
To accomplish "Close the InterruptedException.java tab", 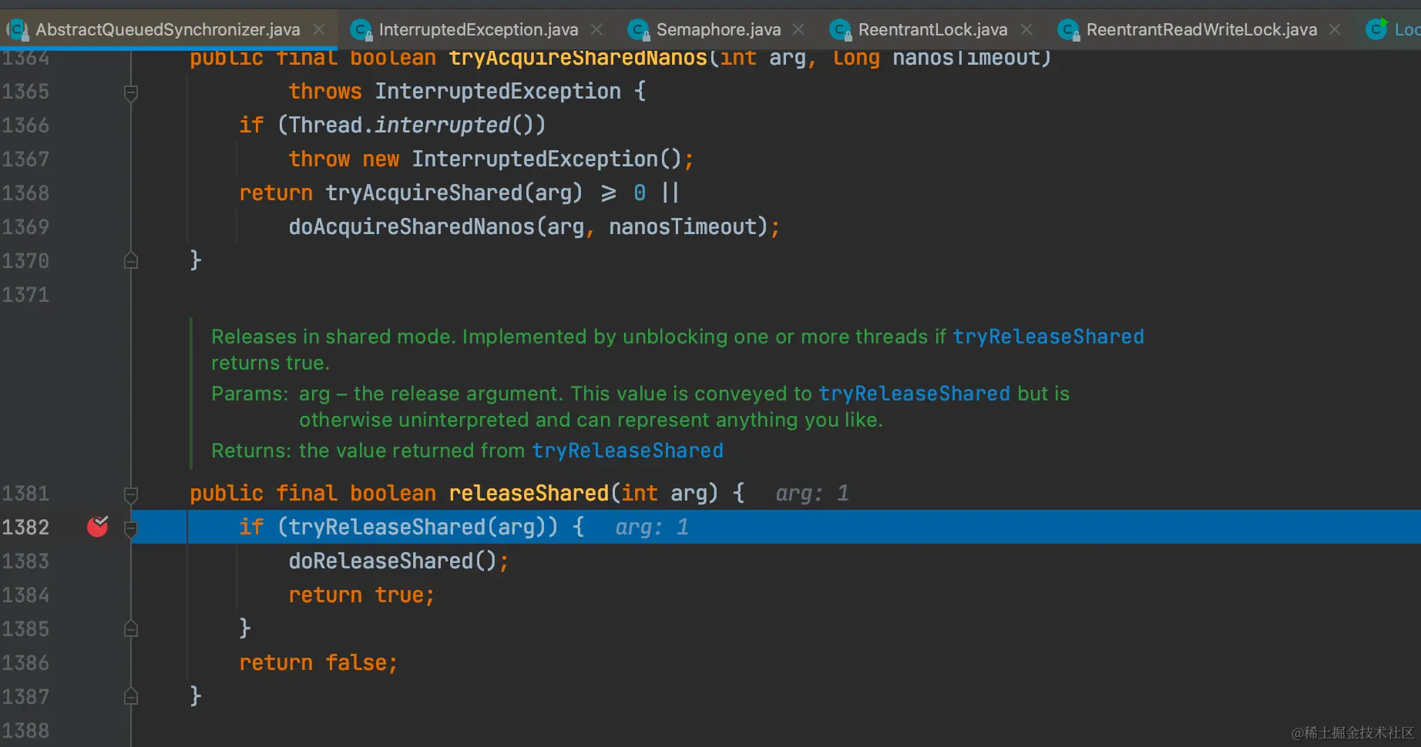I will pyautogui.click(x=596, y=29).
